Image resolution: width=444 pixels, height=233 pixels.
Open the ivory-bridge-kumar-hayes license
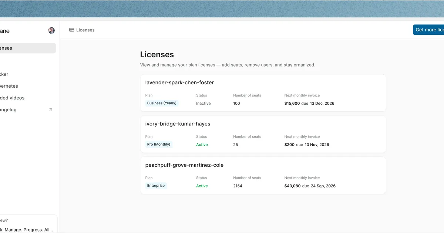pos(263,134)
